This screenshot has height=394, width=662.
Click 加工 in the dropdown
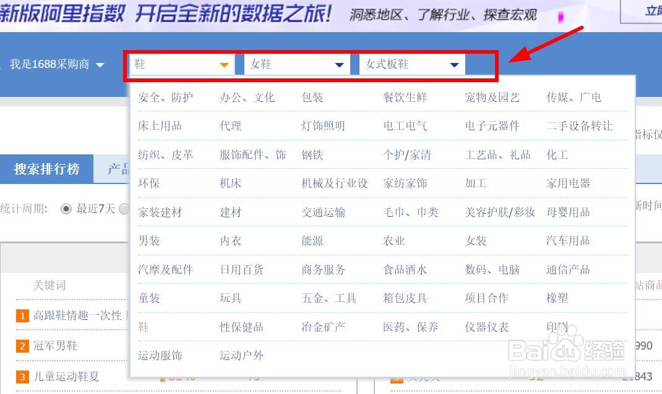coord(475,183)
